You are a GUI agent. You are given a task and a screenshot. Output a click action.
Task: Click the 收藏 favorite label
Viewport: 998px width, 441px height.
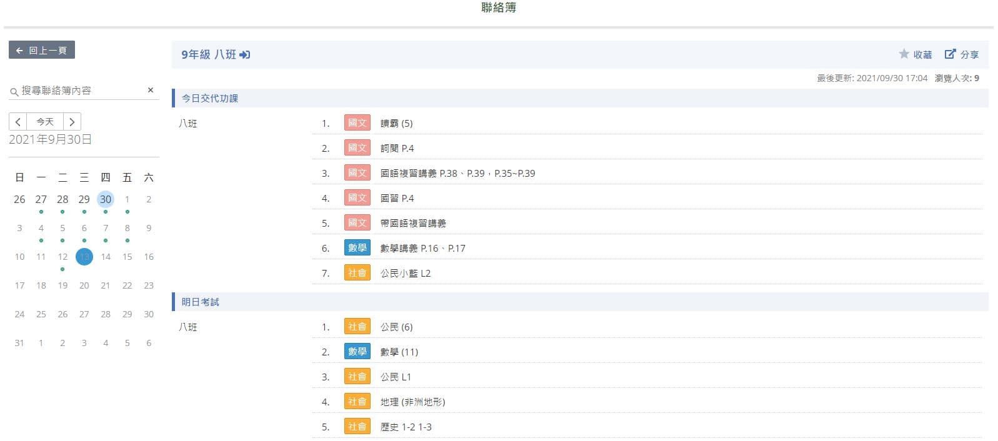click(922, 55)
